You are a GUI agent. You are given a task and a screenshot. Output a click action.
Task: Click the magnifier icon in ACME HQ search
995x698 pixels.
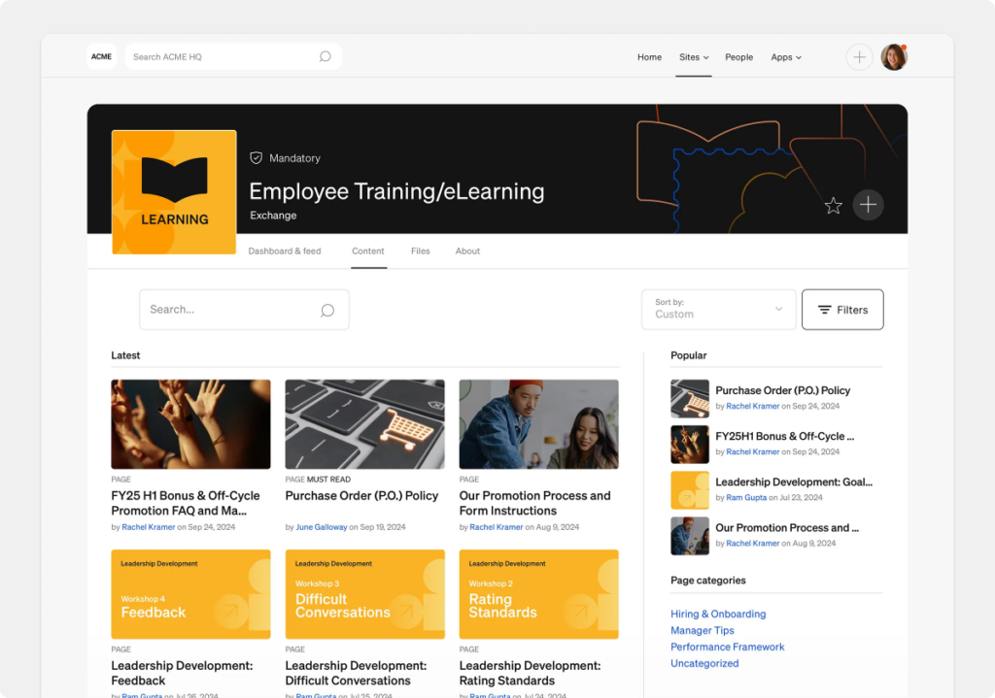point(326,56)
